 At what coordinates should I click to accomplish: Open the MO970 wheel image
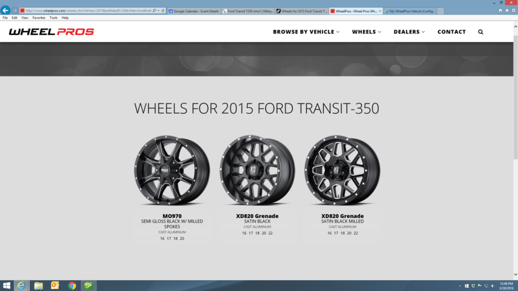(172, 170)
